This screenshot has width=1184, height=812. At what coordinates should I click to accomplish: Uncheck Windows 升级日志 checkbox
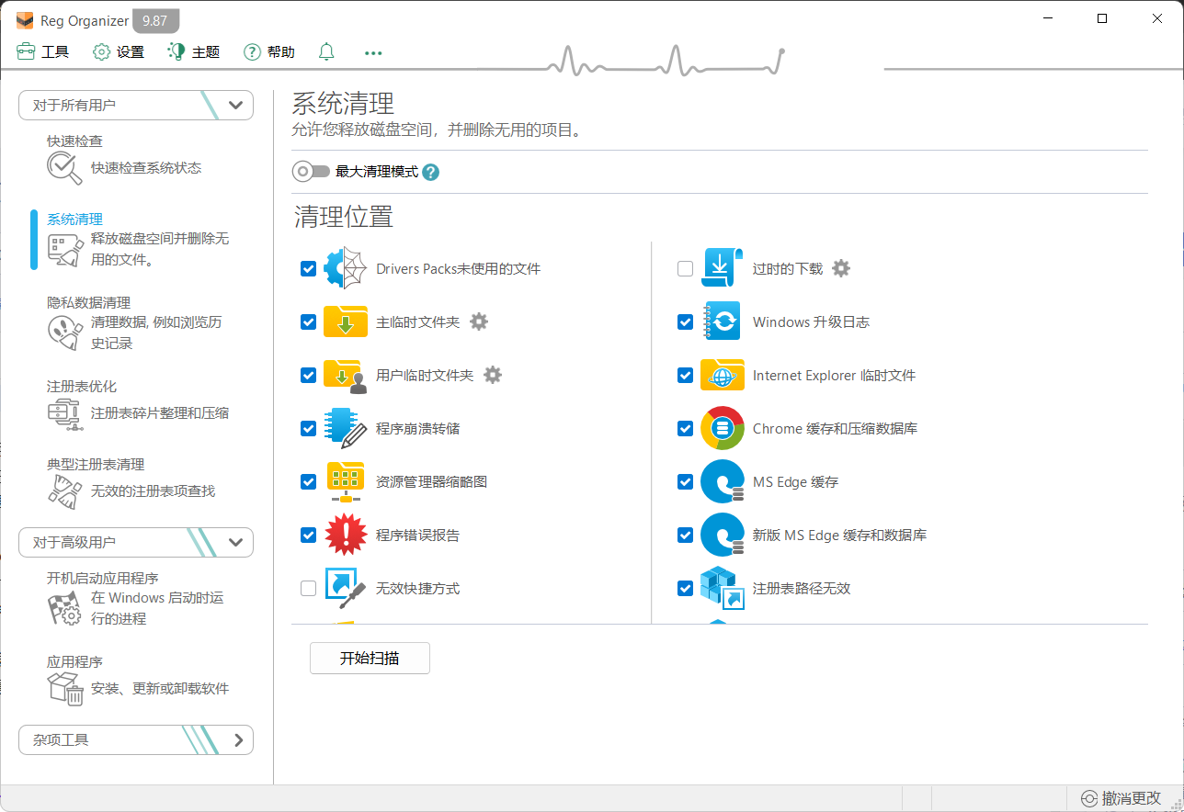click(685, 322)
